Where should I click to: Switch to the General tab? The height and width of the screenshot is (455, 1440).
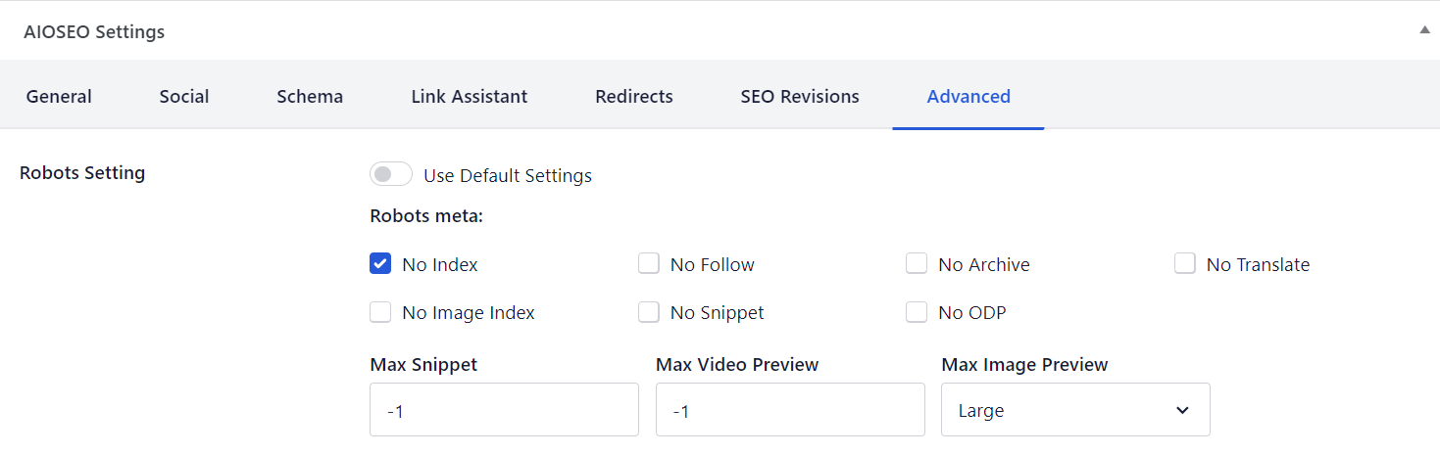[x=59, y=96]
